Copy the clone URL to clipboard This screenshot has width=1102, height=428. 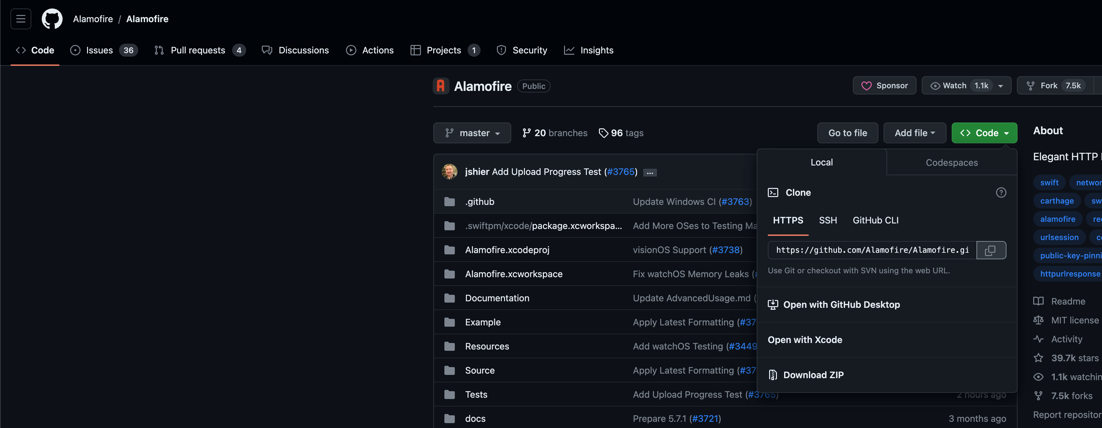tap(990, 250)
